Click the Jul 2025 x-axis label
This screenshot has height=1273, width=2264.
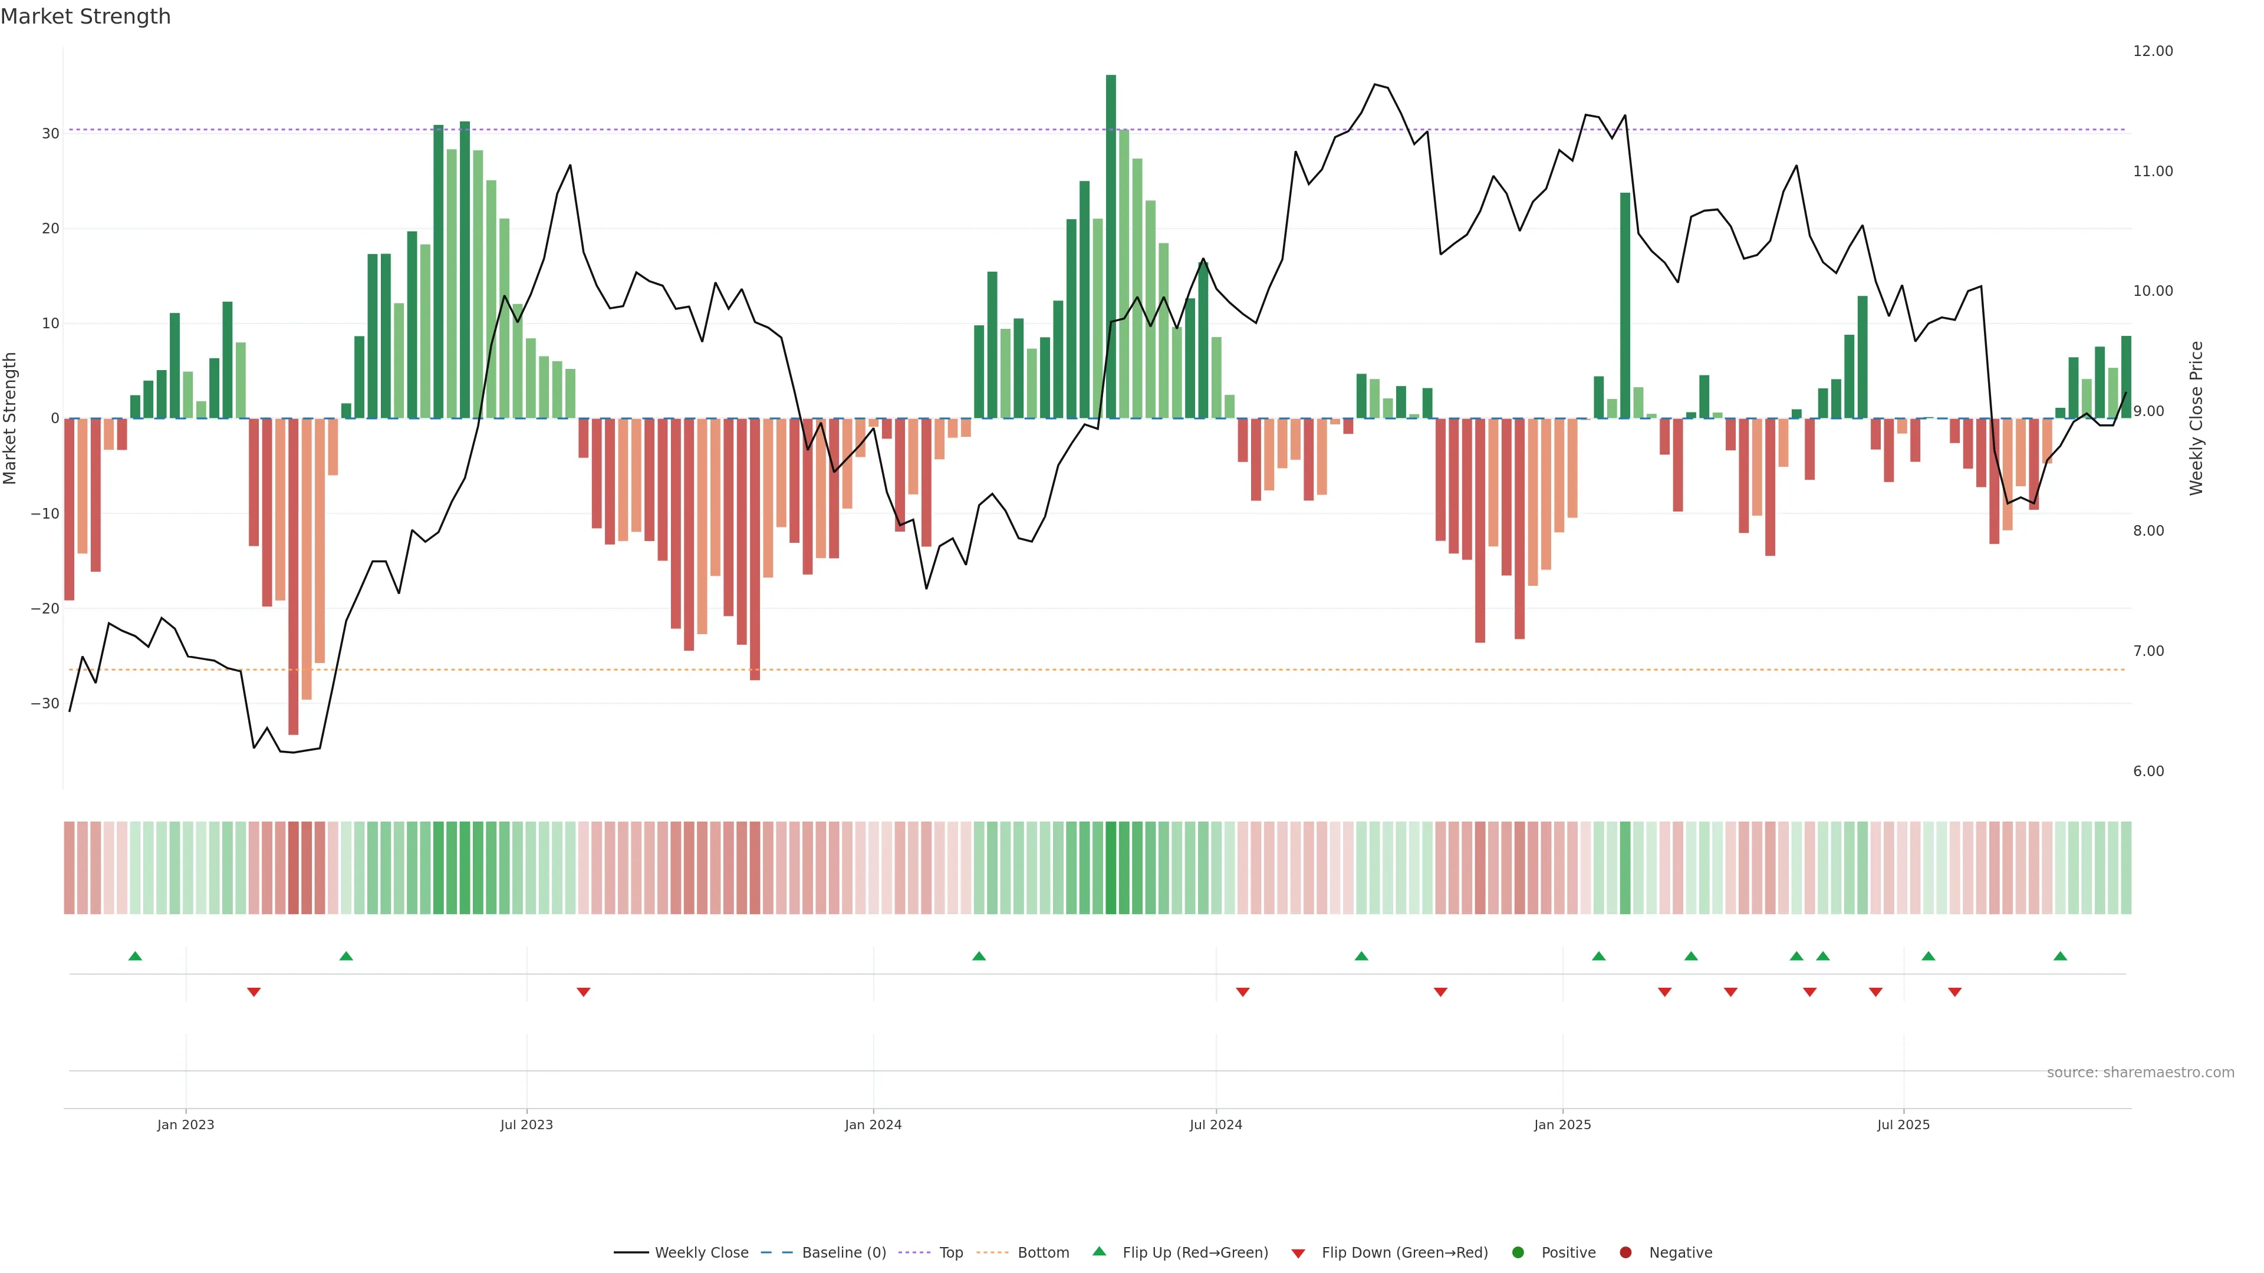(1903, 1124)
